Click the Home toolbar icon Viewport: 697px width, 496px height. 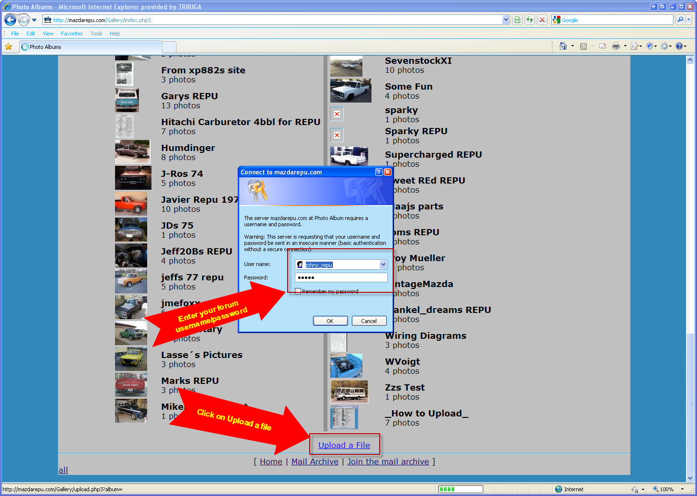pos(563,46)
